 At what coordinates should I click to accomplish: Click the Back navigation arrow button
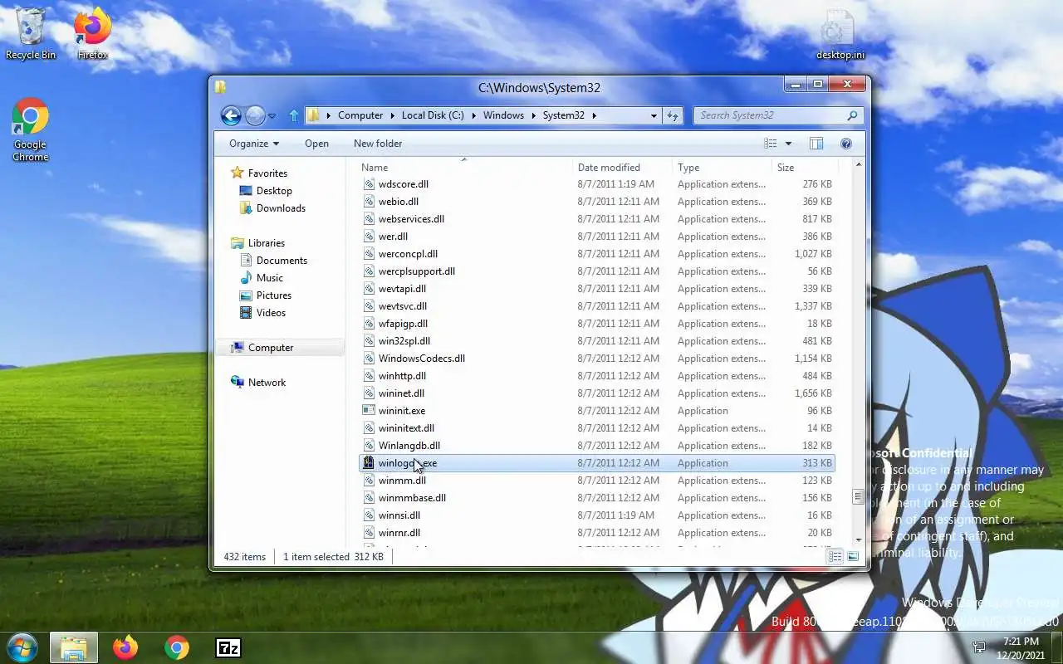[x=232, y=115]
